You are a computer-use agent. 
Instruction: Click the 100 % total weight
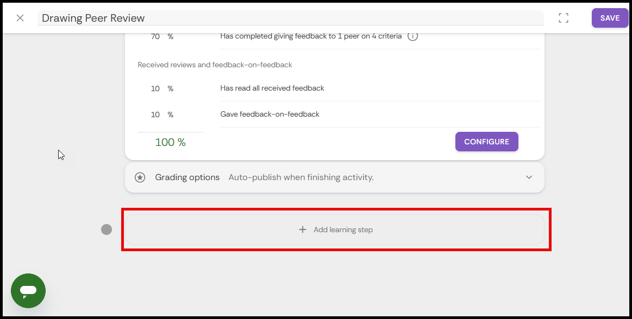pyautogui.click(x=170, y=143)
